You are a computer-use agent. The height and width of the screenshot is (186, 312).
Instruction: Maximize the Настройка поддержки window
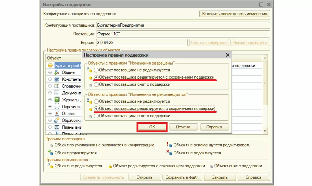(x=261, y=4)
